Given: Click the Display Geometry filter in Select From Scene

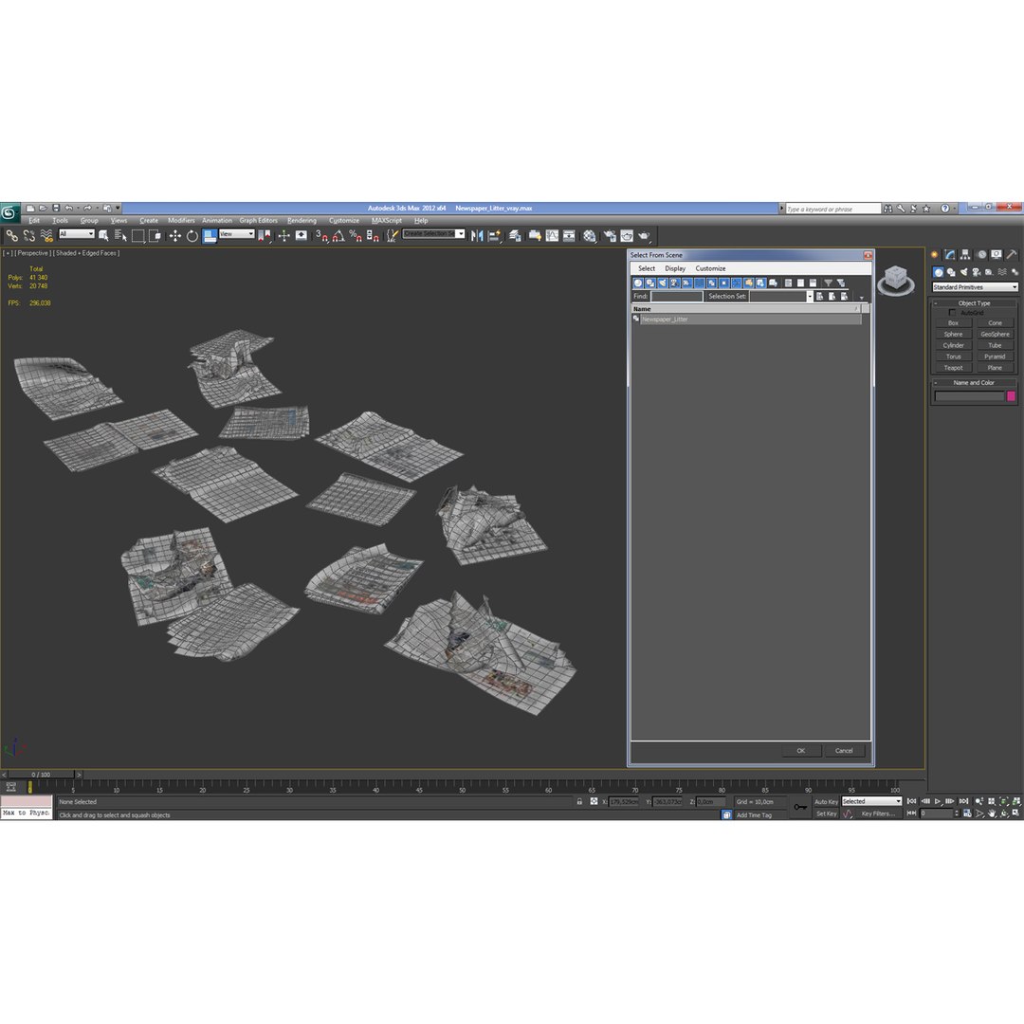Looking at the screenshot, I should click(x=638, y=283).
